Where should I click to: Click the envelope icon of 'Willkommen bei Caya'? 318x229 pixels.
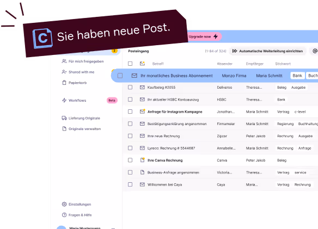tap(142, 184)
